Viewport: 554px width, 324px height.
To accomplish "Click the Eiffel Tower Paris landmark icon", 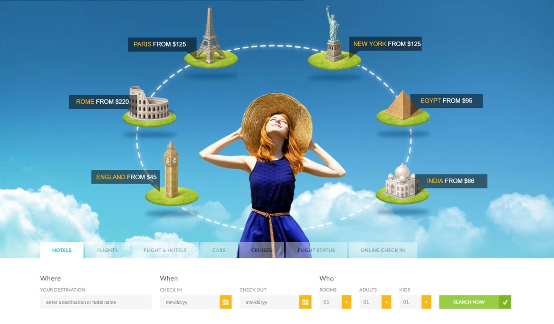I will click(x=208, y=36).
